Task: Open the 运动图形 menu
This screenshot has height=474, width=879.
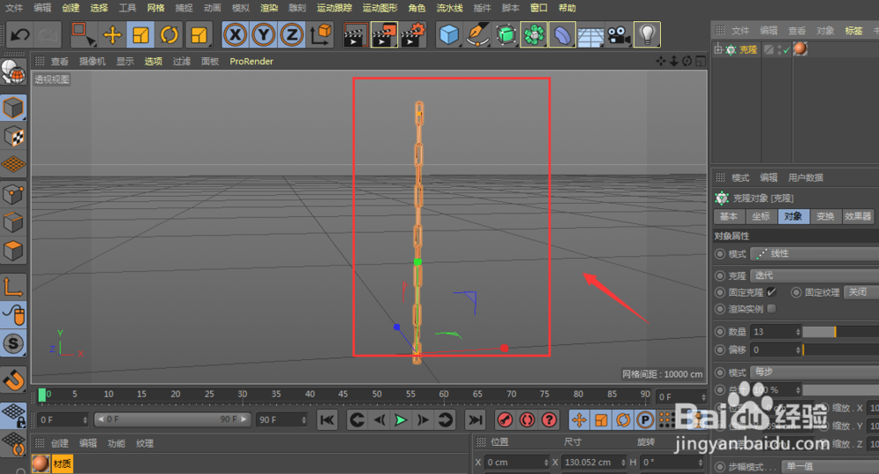Action: [x=380, y=8]
